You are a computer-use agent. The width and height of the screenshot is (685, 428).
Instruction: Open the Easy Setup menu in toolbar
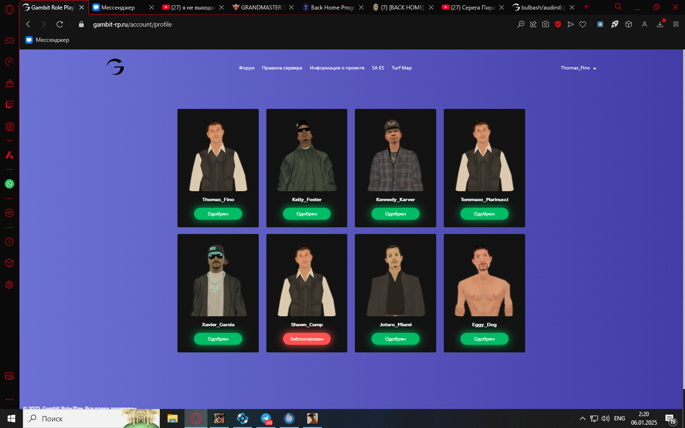click(x=675, y=24)
